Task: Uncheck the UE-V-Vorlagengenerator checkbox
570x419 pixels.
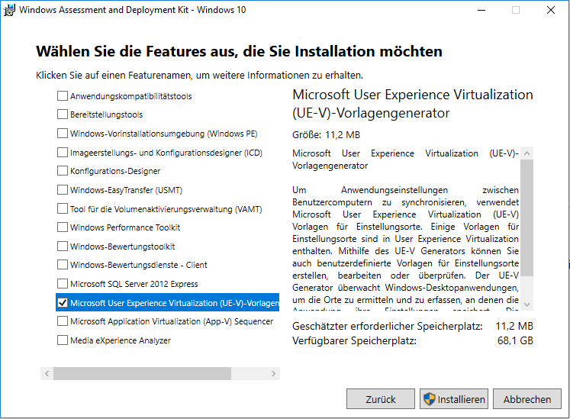Action: (x=63, y=302)
